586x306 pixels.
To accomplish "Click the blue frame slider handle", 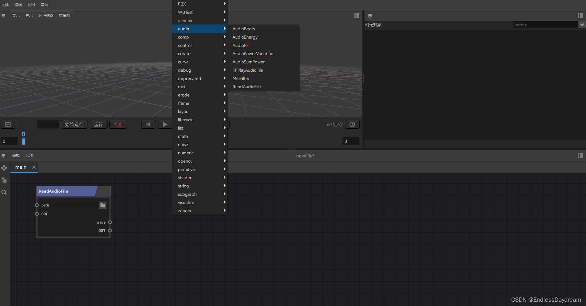I will [24, 141].
